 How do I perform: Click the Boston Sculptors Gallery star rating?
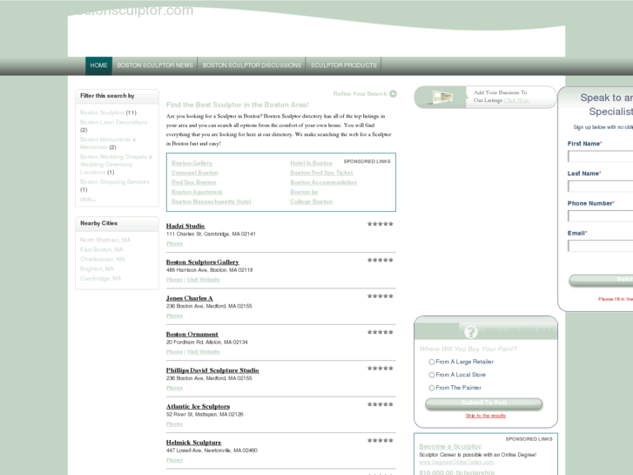380,260
